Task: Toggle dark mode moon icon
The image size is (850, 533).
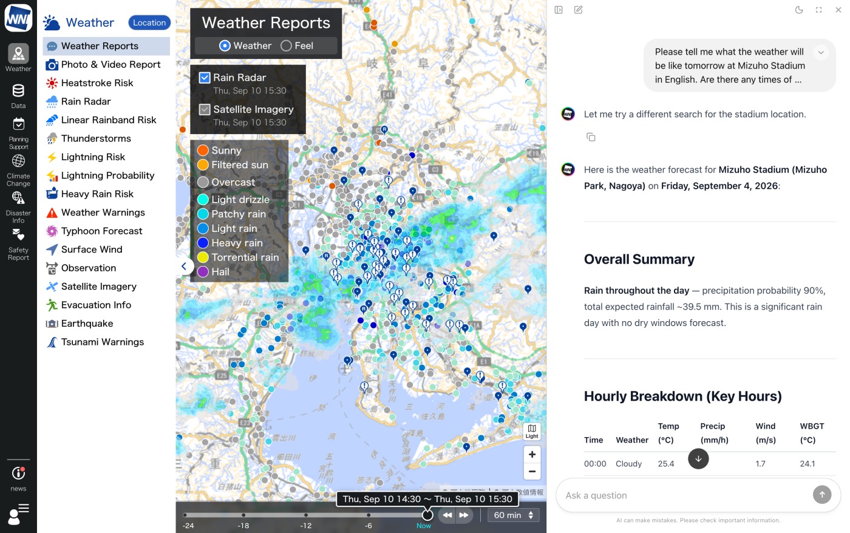Action: 799,10
